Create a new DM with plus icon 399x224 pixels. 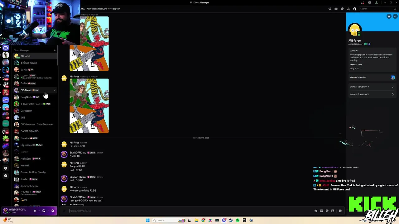point(55,50)
